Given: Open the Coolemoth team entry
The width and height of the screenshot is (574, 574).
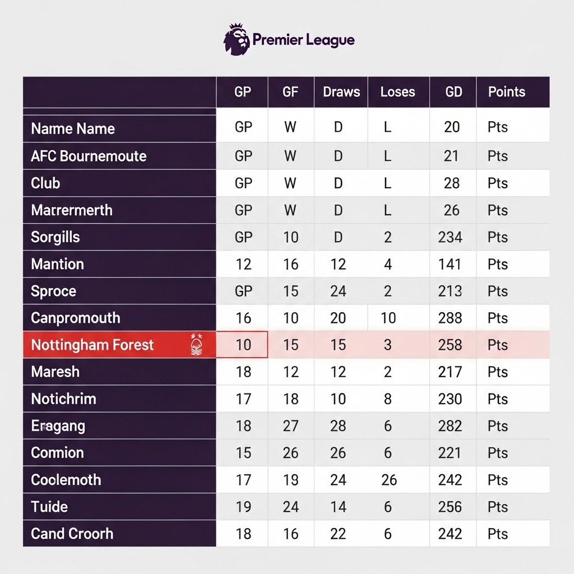Looking at the screenshot, I should [x=66, y=480].
